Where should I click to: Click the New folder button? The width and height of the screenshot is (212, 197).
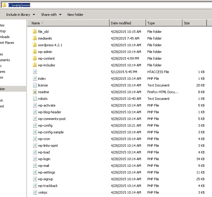[x=75, y=15]
